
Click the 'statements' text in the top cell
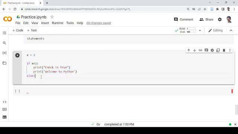pos(36,39)
